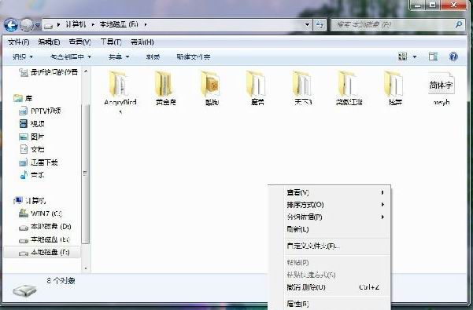
Task: Select 最近访问的位置 in the navigation pane
Action: point(49,72)
